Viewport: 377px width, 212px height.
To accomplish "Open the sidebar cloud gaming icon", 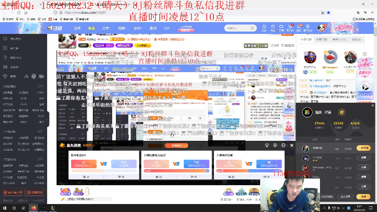I will pos(5,67).
